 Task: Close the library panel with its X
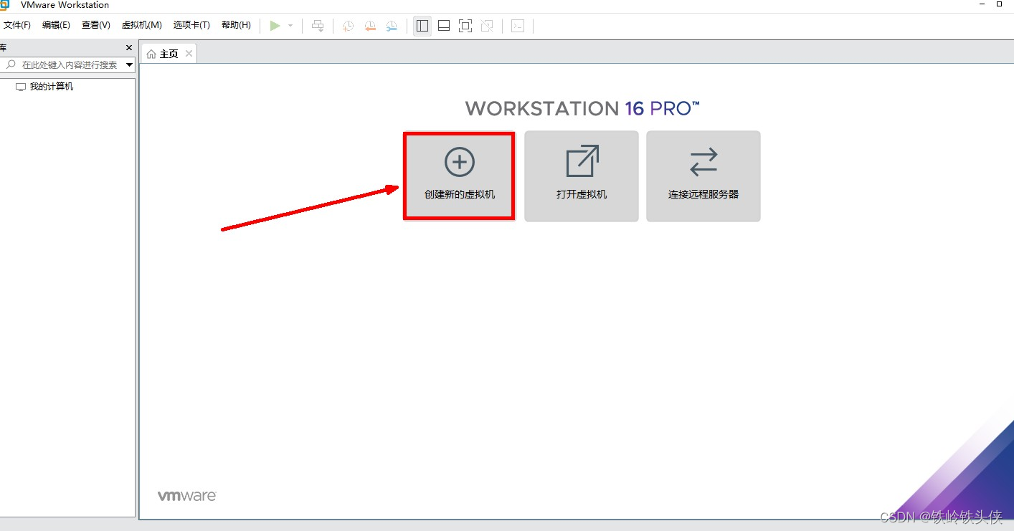pos(129,48)
